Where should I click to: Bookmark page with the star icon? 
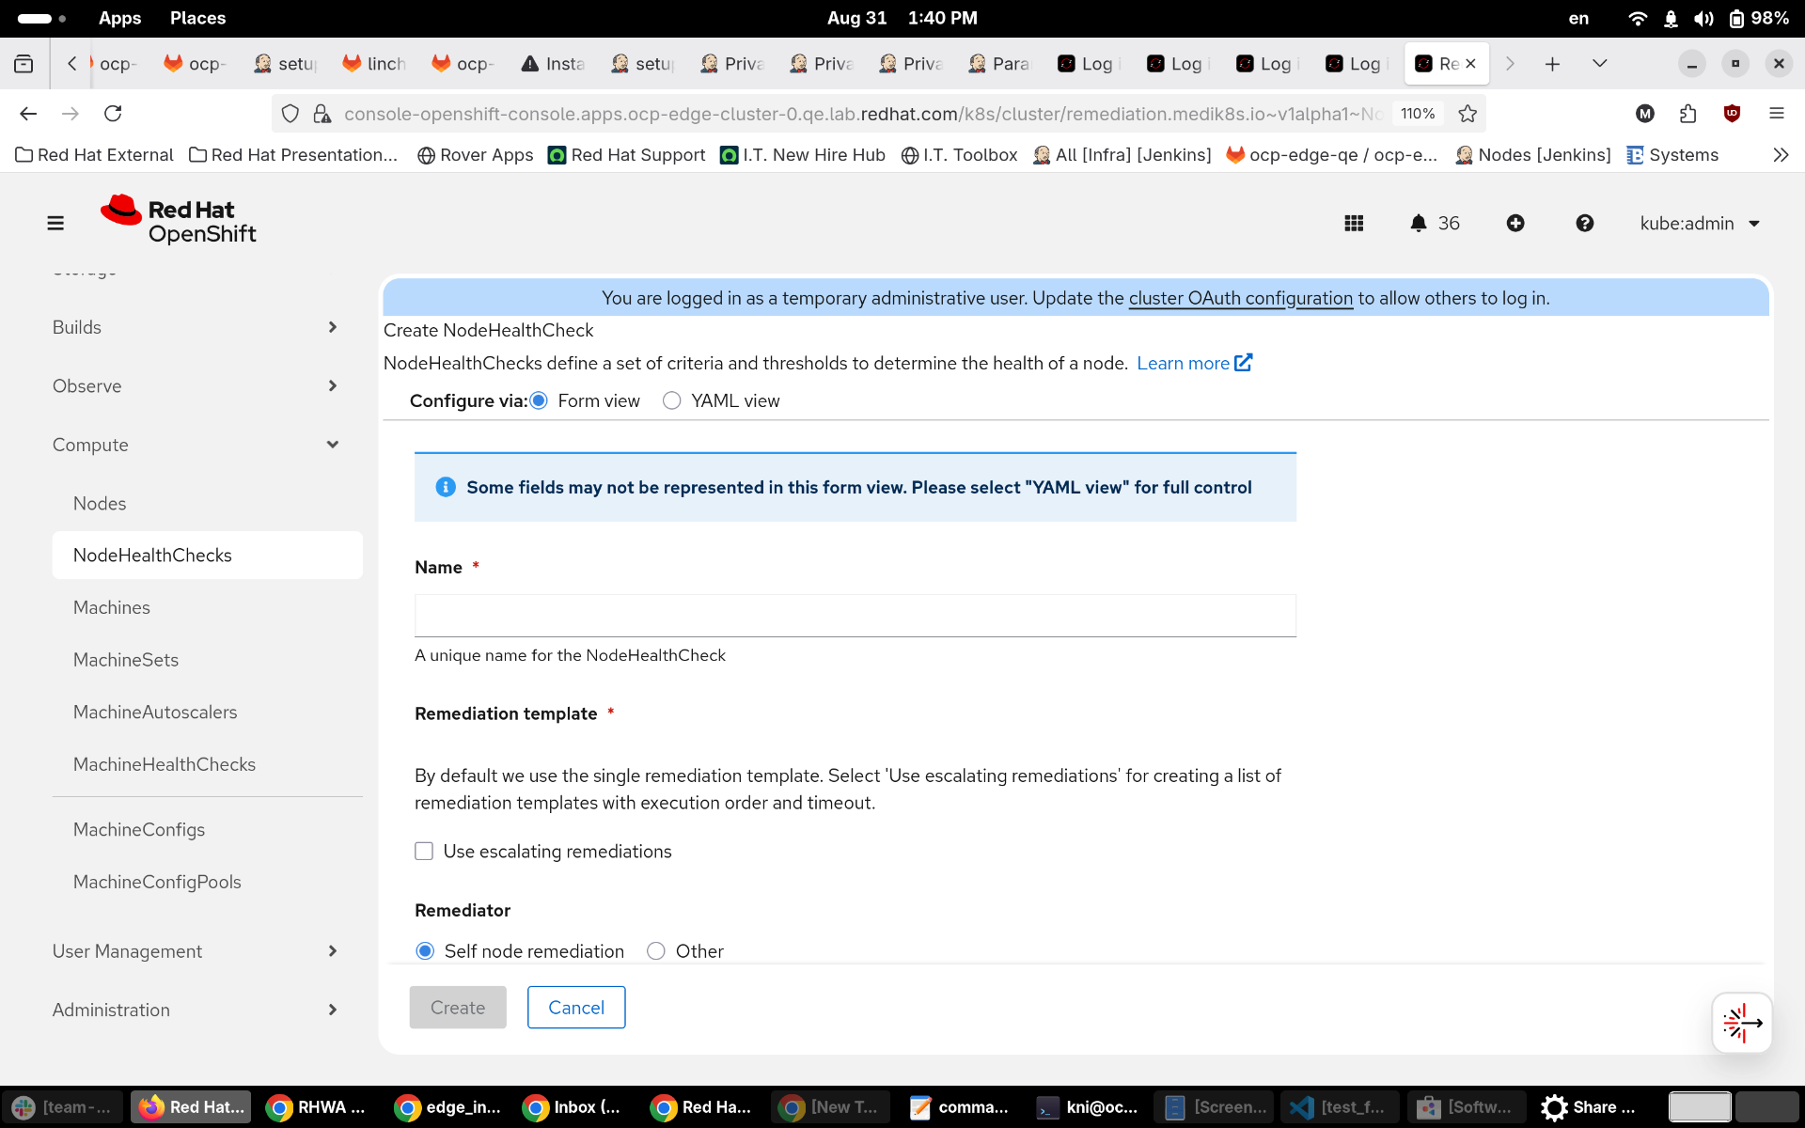[x=1468, y=114]
